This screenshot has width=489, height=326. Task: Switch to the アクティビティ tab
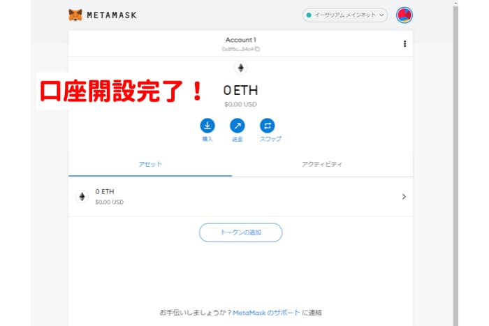pos(322,164)
